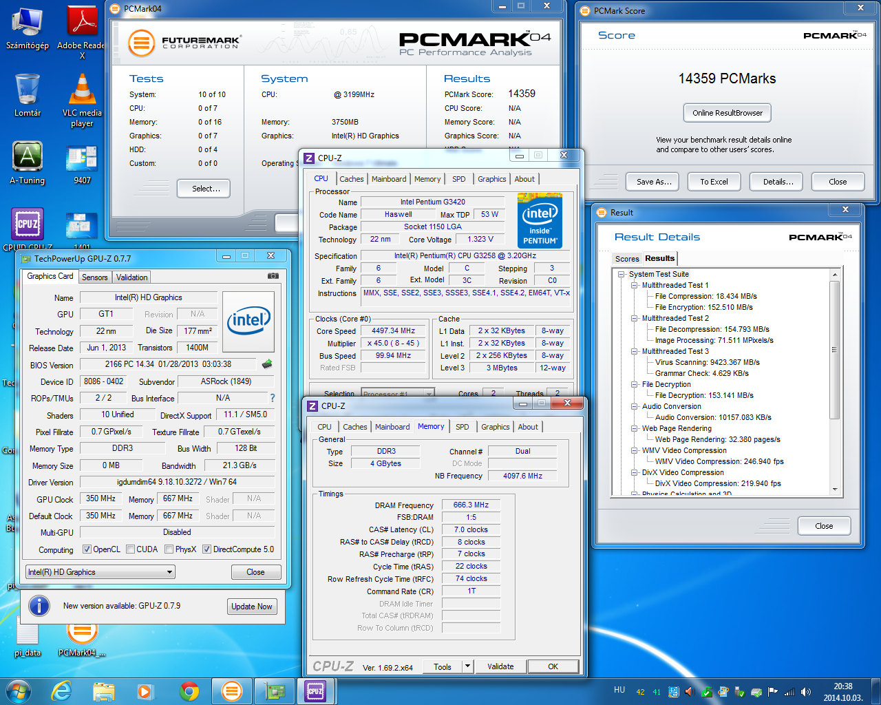Click Save As... in PCMark Score window
This screenshot has height=705, width=881.
(x=653, y=182)
